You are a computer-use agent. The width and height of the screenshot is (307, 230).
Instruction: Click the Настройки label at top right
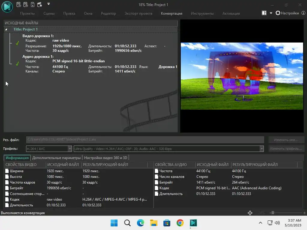click(x=290, y=13)
